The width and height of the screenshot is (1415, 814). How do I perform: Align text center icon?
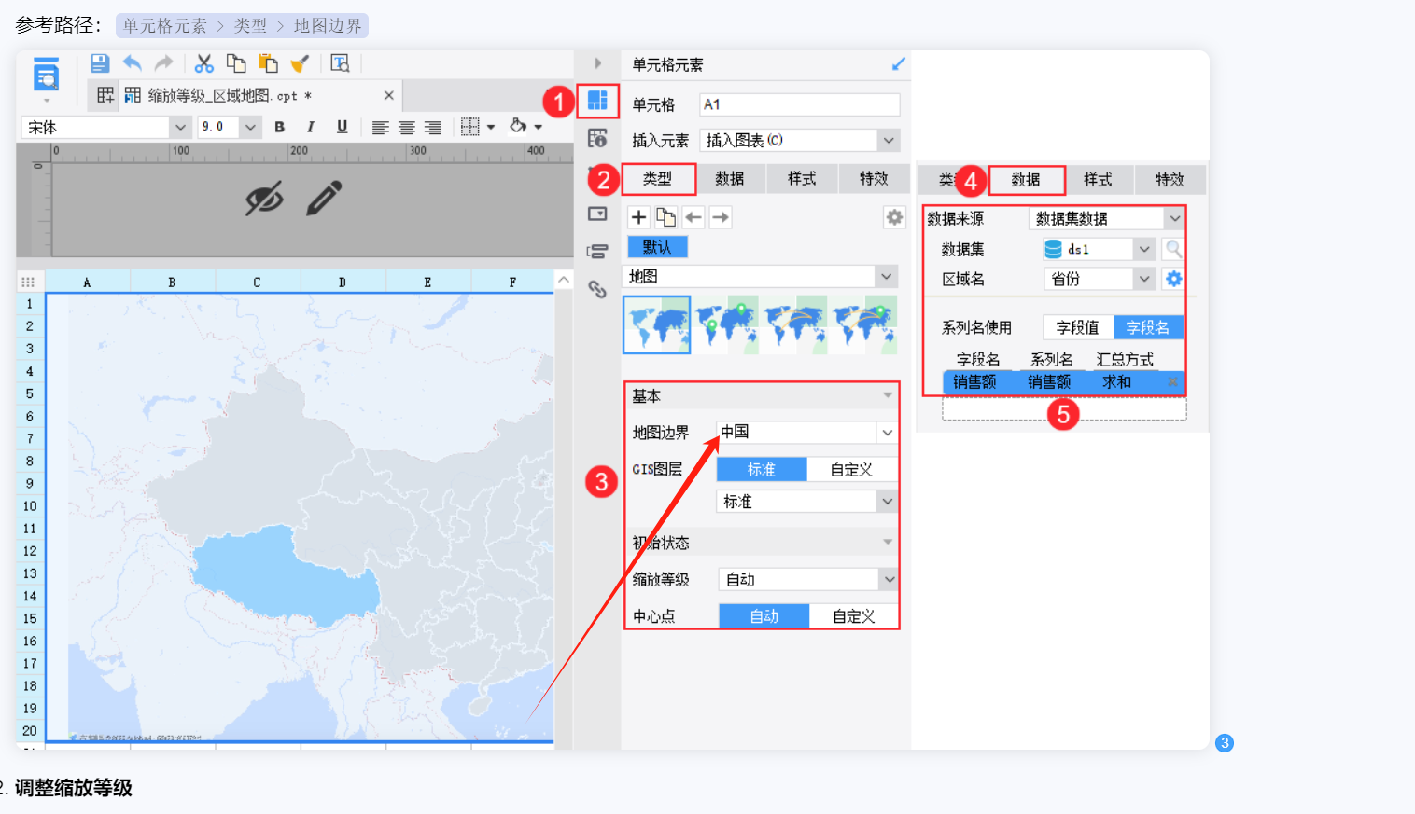point(407,128)
